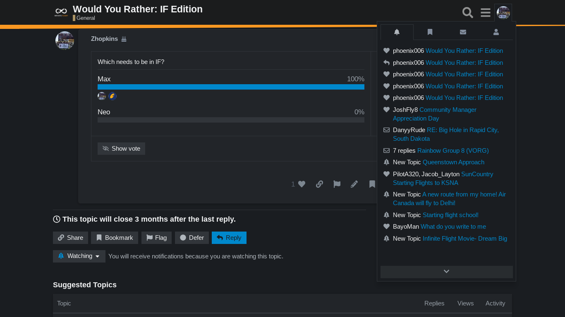
Task: Click Zhopkins avatar beside the post
Action: (65, 40)
